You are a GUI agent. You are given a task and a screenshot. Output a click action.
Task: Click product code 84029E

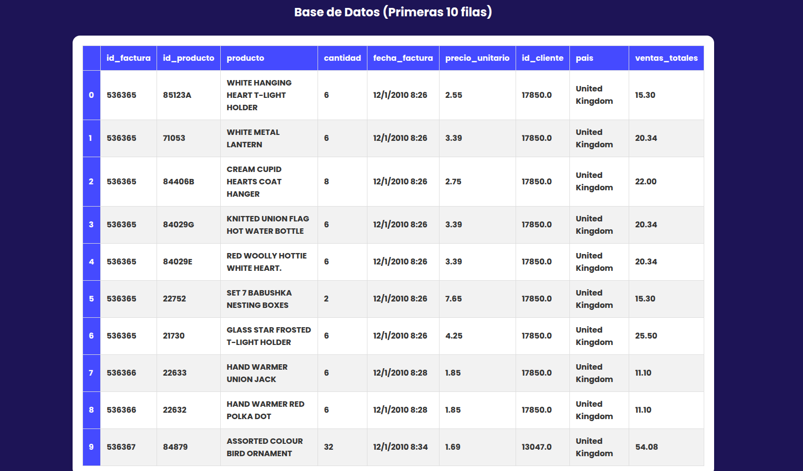tap(177, 262)
